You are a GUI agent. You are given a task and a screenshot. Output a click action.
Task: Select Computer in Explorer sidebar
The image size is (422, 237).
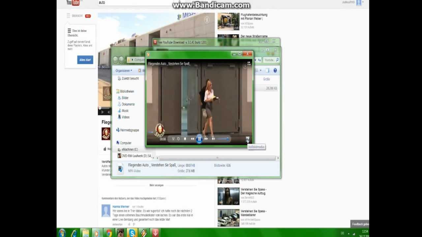pos(124,143)
